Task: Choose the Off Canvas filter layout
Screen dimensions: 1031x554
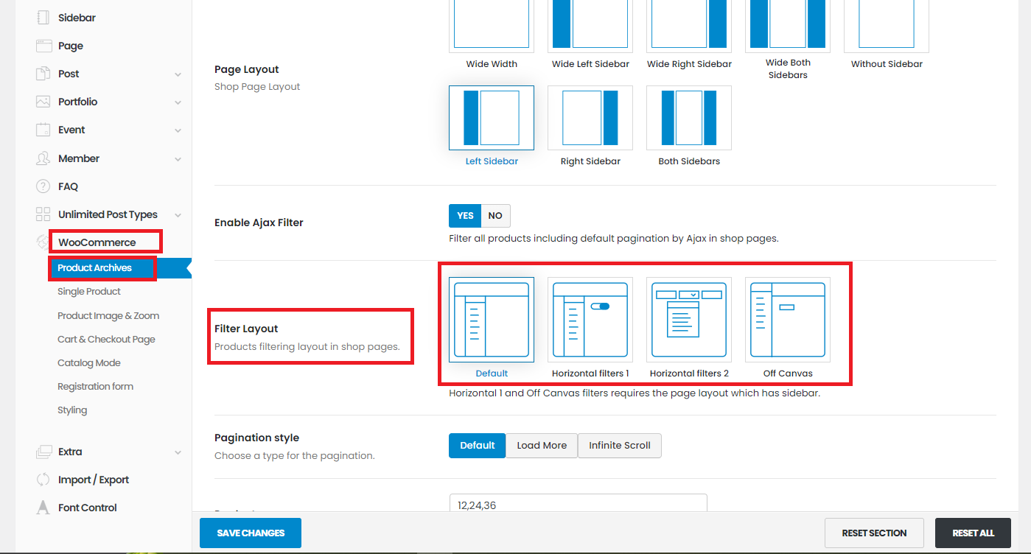Action: click(788, 320)
